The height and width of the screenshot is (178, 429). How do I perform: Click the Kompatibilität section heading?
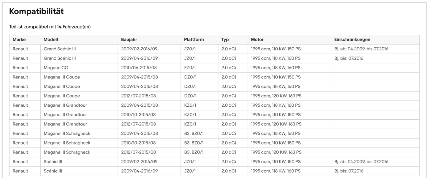tap(36, 12)
